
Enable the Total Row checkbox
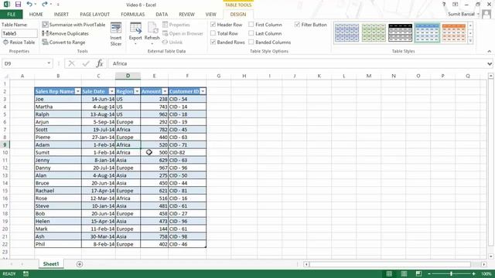[213, 33]
